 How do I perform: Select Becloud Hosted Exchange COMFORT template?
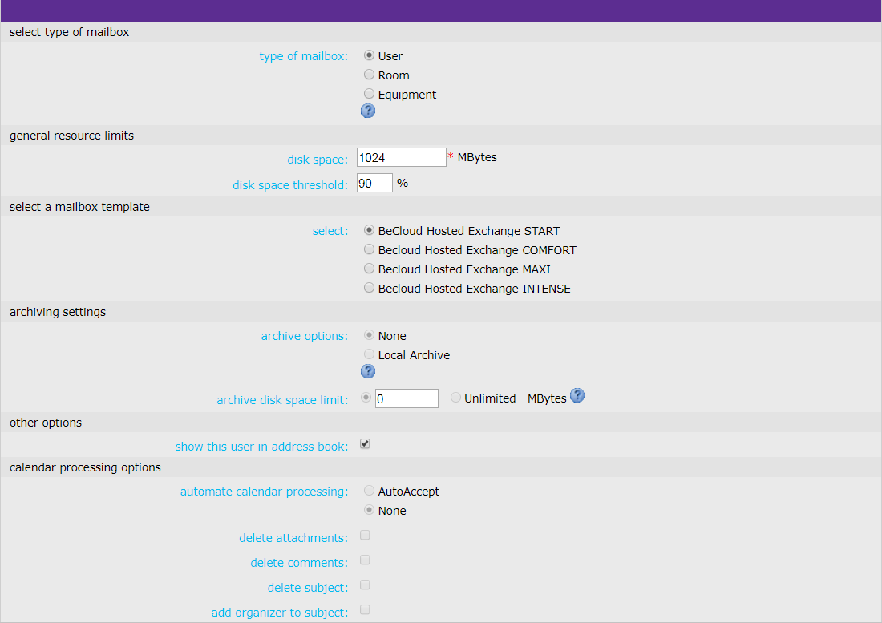[x=369, y=249]
